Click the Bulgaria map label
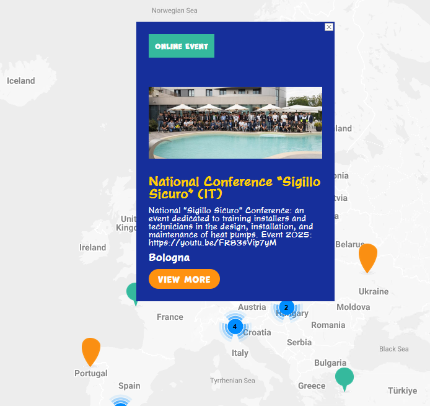This screenshot has height=406, width=430. [x=330, y=363]
